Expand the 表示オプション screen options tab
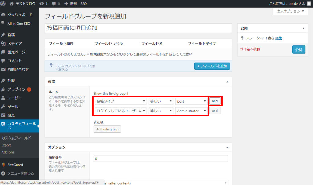Screen dimensions: 313x185 click(290, 11)
